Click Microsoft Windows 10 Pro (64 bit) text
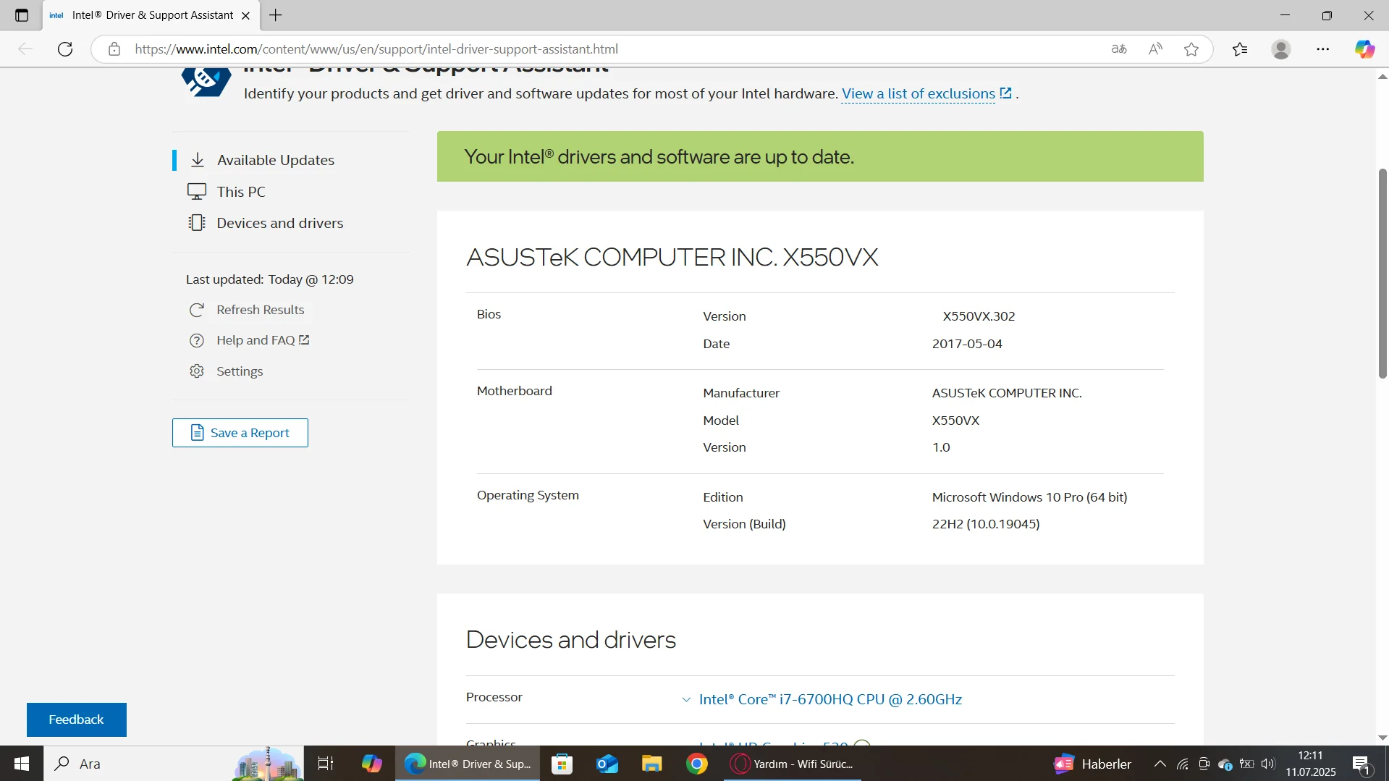1389x781 pixels. click(x=1029, y=497)
